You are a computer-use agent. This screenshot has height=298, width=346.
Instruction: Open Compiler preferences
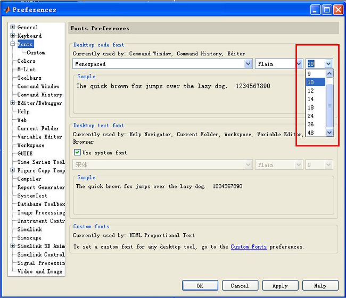coord(29,179)
